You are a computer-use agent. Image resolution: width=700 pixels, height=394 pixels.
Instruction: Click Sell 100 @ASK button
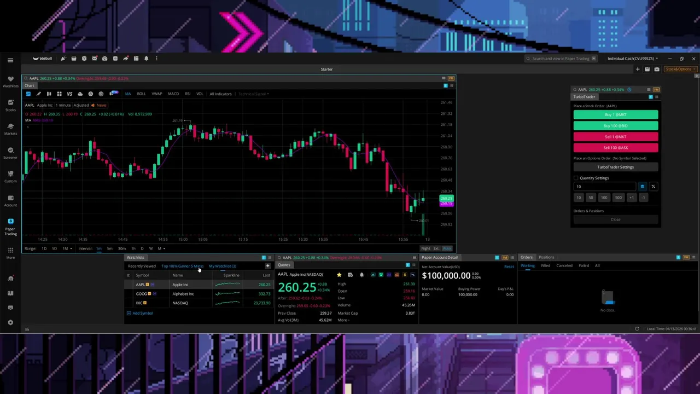tap(616, 148)
